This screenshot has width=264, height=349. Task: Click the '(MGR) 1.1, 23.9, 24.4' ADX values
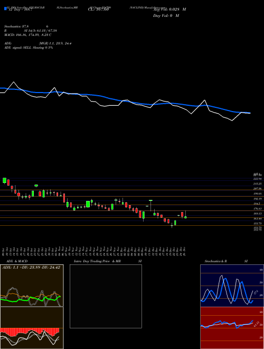[x=55, y=43]
